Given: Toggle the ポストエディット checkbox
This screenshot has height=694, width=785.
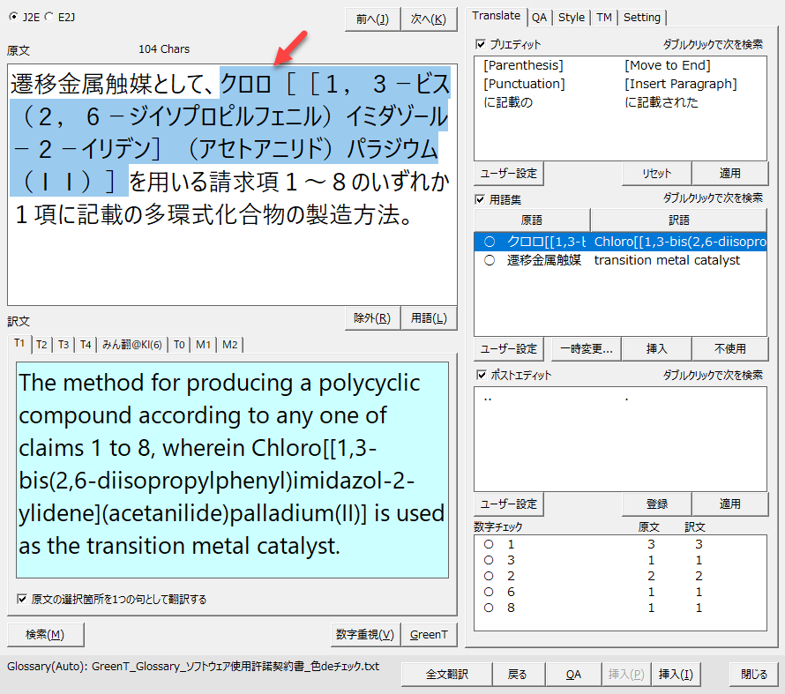Looking at the screenshot, I should [481, 375].
